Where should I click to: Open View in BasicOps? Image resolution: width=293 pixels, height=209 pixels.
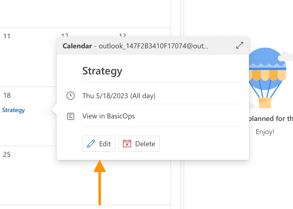[109, 116]
